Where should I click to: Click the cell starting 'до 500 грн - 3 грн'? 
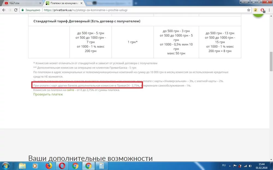pyautogui.click(x=176, y=42)
